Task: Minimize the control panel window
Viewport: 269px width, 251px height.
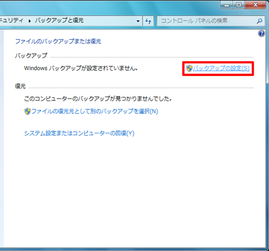Action: pyautogui.click(x=227, y=5)
